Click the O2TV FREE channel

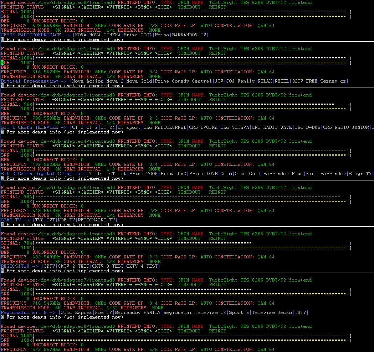304,81
